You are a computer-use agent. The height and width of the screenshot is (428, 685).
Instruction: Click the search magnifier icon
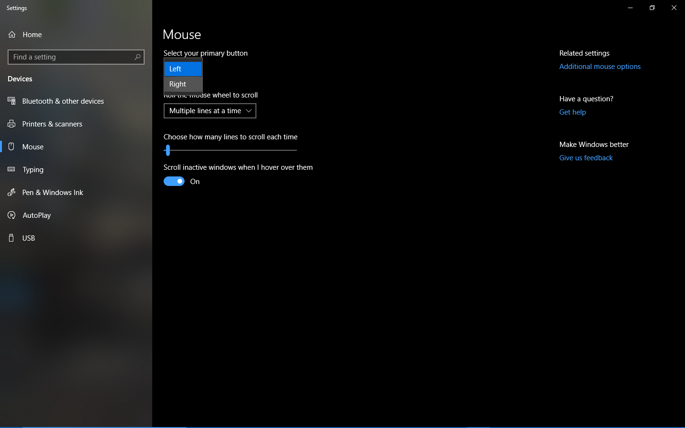click(x=137, y=57)
